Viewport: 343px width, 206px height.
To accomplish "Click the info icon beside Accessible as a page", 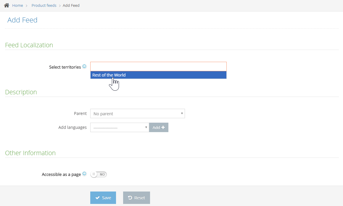I will tap(85, 174).
